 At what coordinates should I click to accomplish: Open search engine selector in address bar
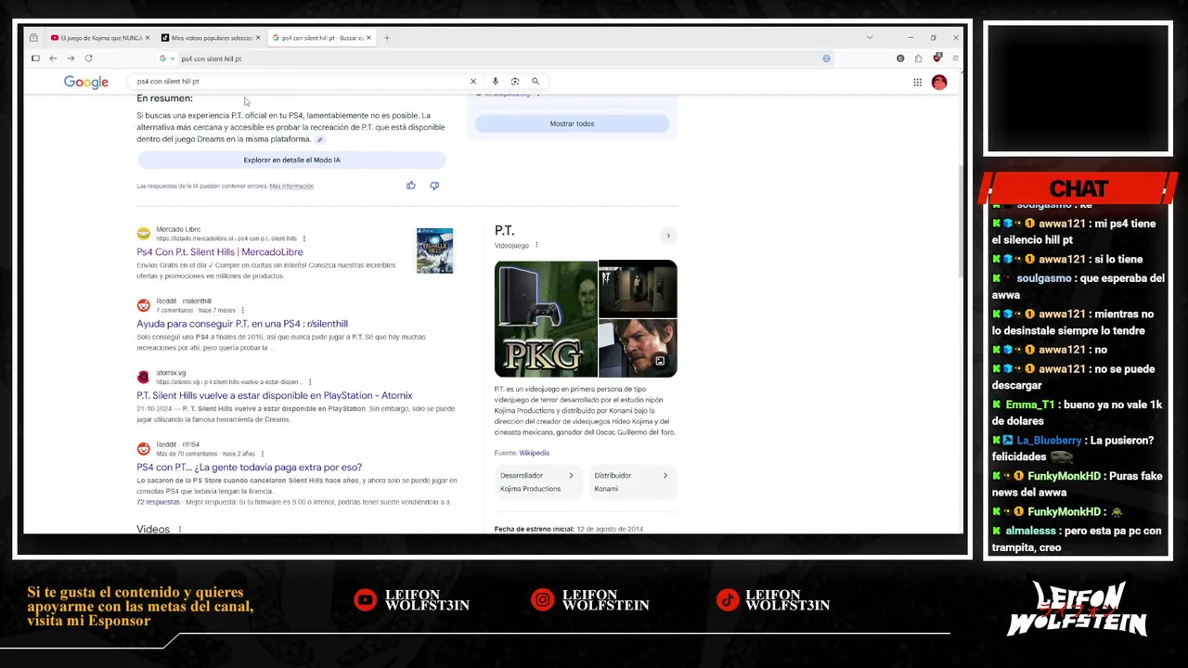click(x=166, y=58)
